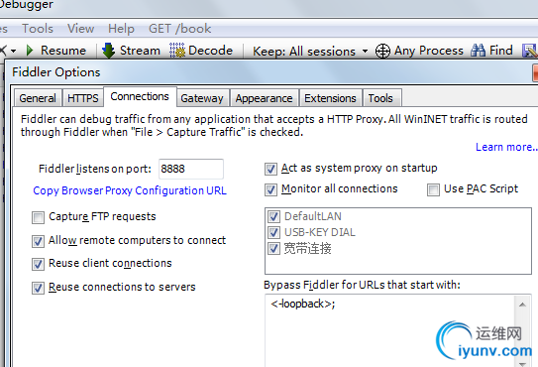Click the toolbar icon right of Find
Image resolution: width=538 pixels, height=367 pixels.
coord(530,51)
